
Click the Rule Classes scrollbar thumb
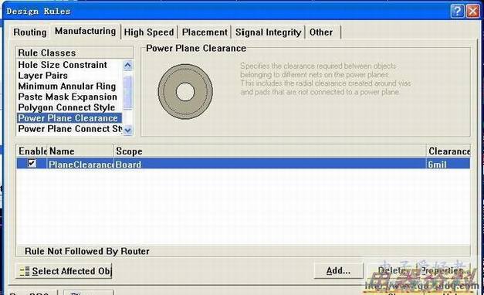point(128,93)
